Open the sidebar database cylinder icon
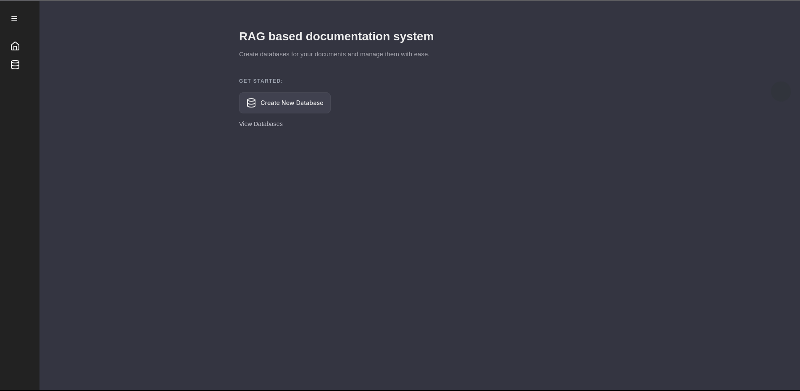This screenshot has height=391, width=800. pyautogui.click(x=15, y=65)
